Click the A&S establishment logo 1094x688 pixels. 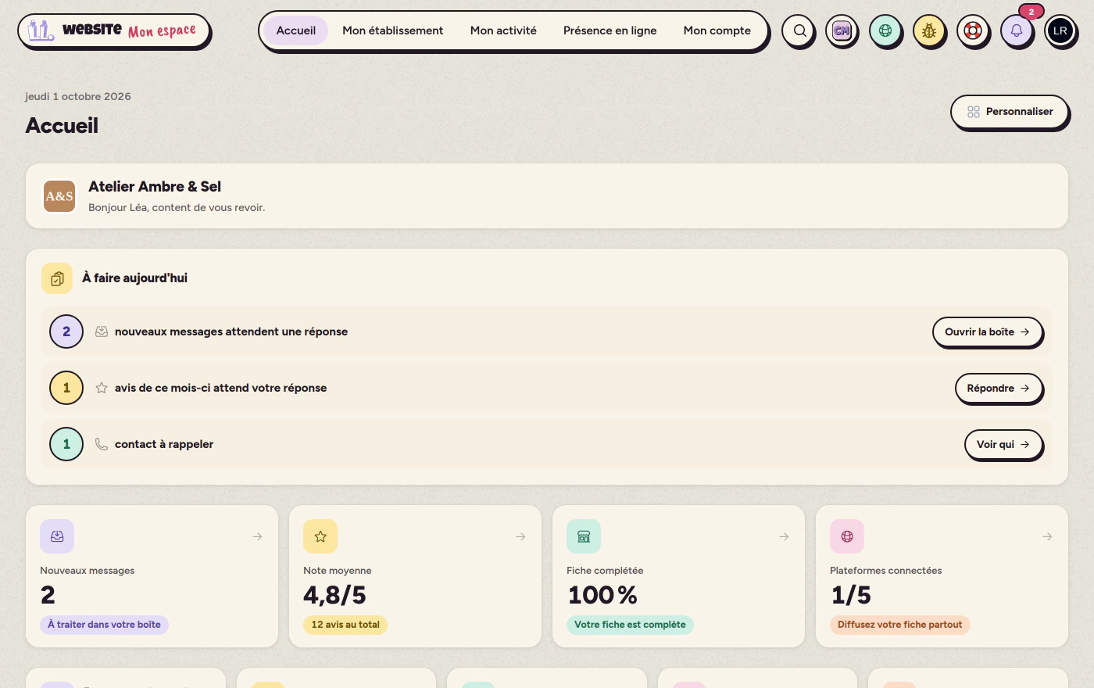pyautogui.click(x=59, y=196)
